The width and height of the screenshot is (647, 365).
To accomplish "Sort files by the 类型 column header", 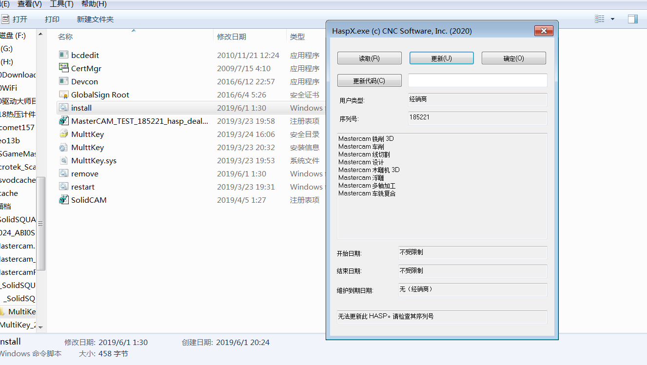I will tap(297, 37).
